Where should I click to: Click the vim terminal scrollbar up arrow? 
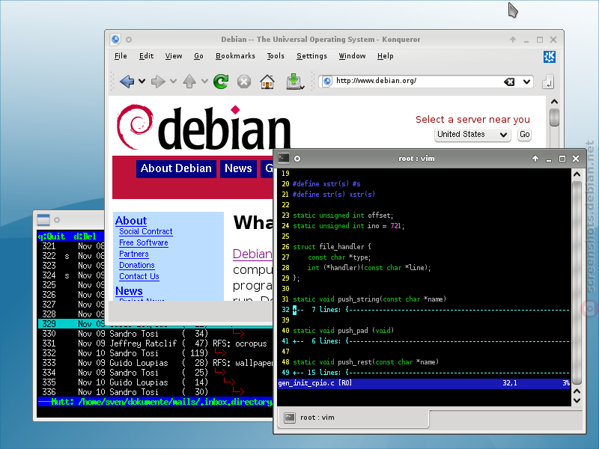coord(577,174)
